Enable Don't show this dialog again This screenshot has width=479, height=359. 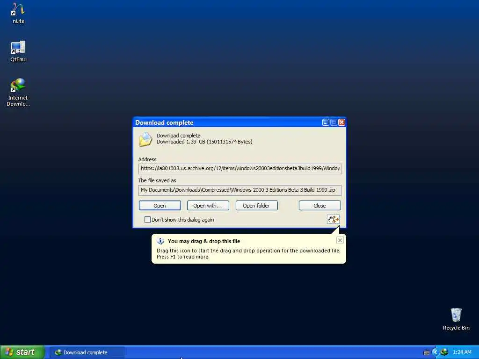147,220
